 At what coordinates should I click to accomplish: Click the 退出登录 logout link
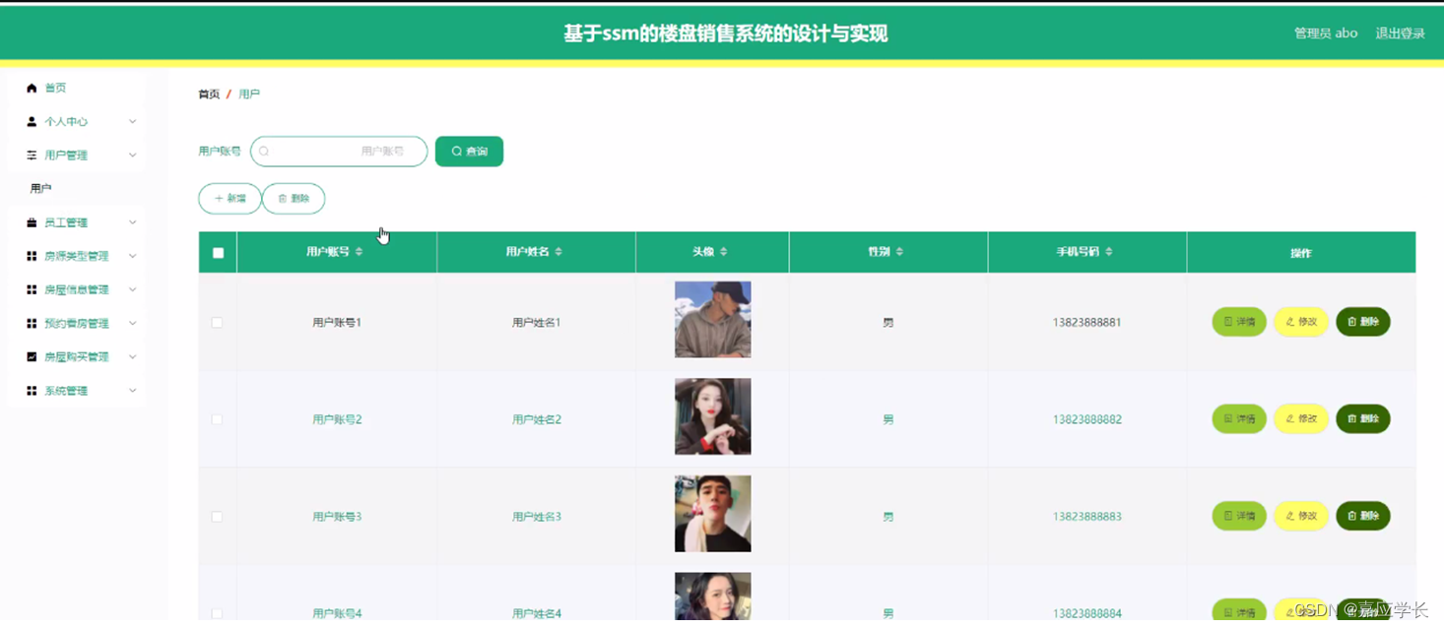[1400, 33]
